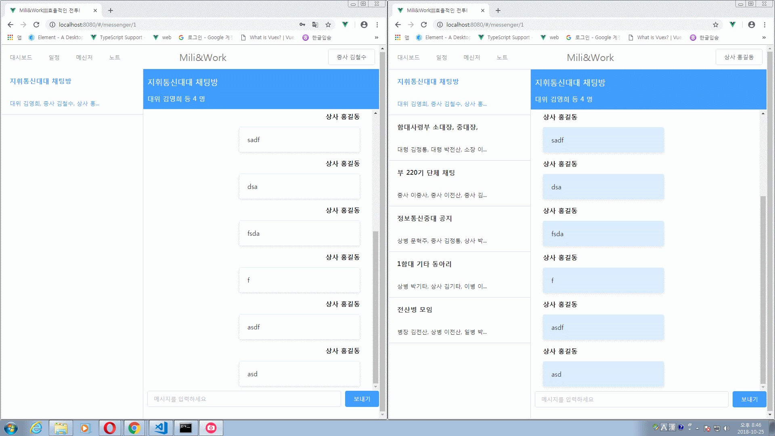Open Opera browser from taskbar
Viewport: 775px width, 436px height.
[109, 428]
